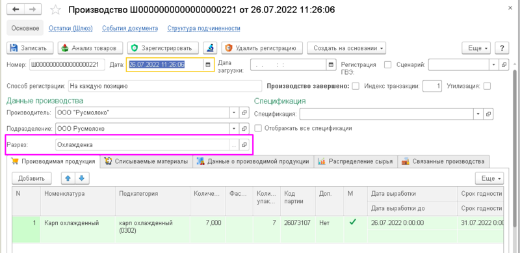Screen dimensions: 520x253
Task: Open help with the question mark button
Action: coord(502,48)
